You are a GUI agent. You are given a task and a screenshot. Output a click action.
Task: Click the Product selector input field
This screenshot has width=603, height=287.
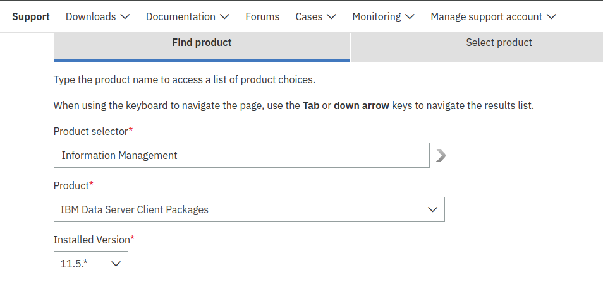pos(241,155)
